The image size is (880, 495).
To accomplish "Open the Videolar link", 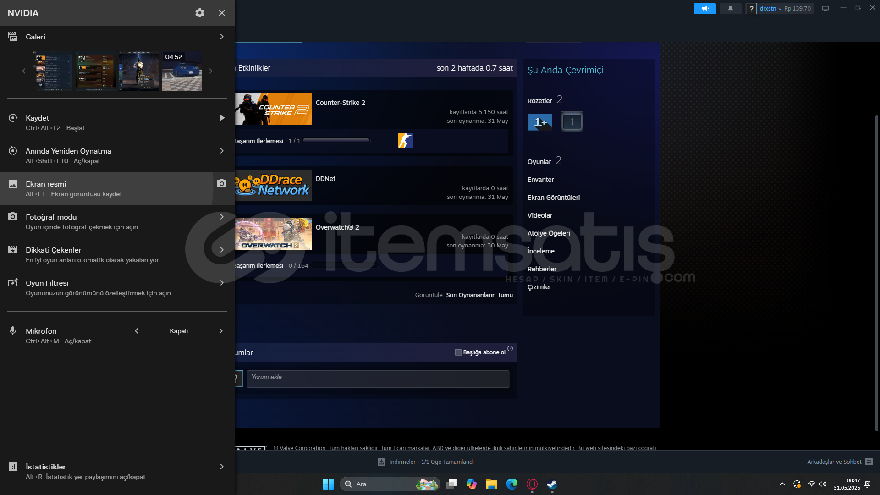I will point(540,215).
